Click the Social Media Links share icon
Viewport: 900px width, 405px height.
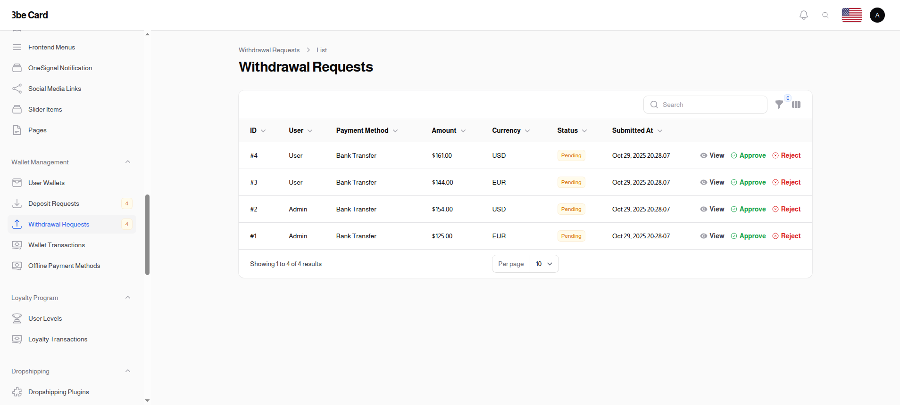pos(17,89)
